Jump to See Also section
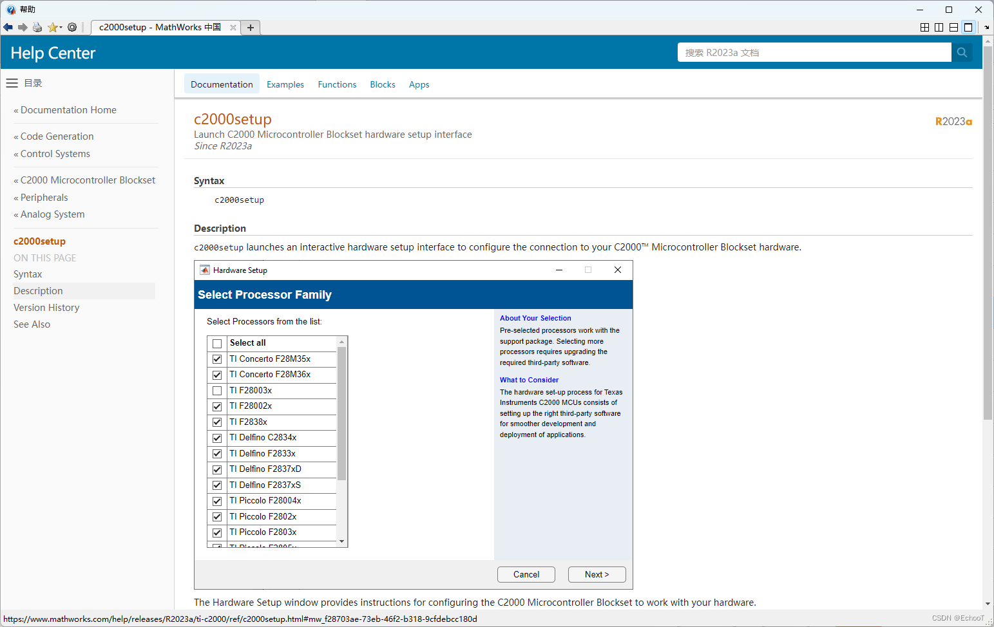Screen dimensions: 994x627 [32, 324]
